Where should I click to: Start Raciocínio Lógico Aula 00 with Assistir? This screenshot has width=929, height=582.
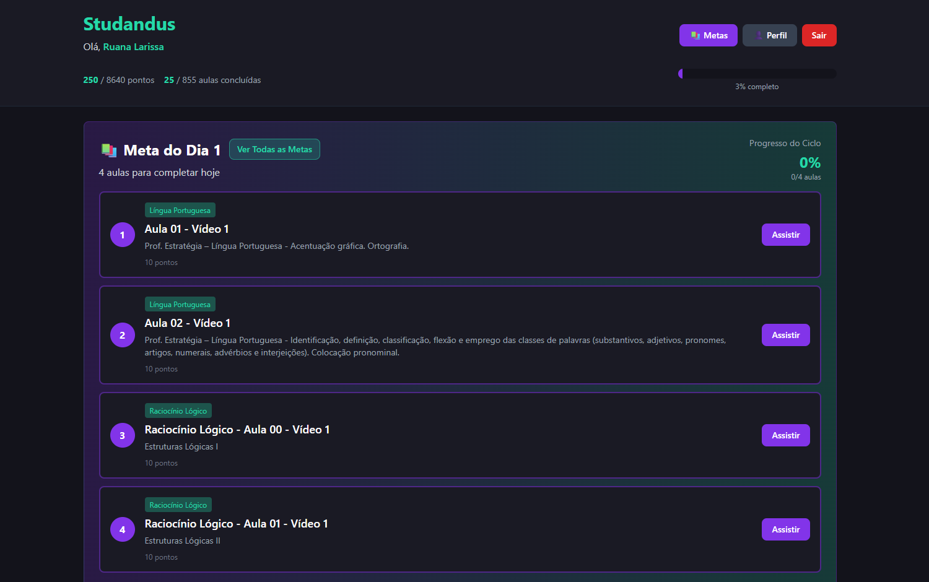tap(785, 435)
